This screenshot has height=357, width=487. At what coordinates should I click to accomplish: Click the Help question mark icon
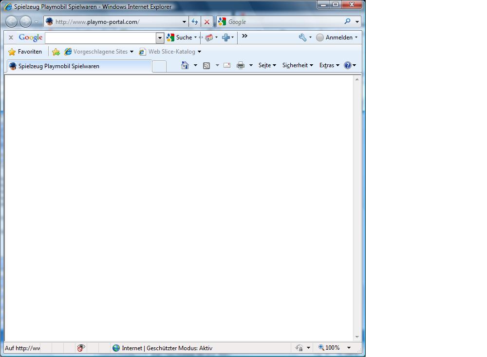pos(347,65)
